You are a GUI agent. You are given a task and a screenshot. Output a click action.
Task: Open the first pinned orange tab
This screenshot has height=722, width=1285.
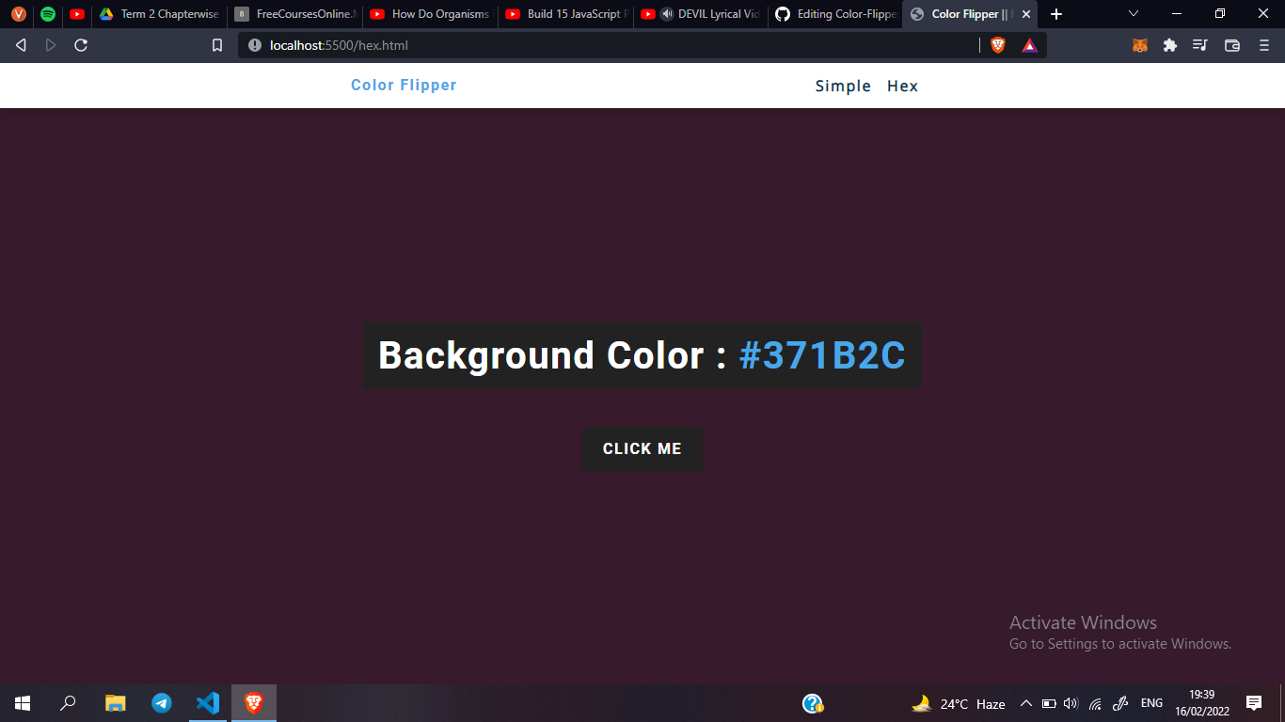[x=18, y=14]
